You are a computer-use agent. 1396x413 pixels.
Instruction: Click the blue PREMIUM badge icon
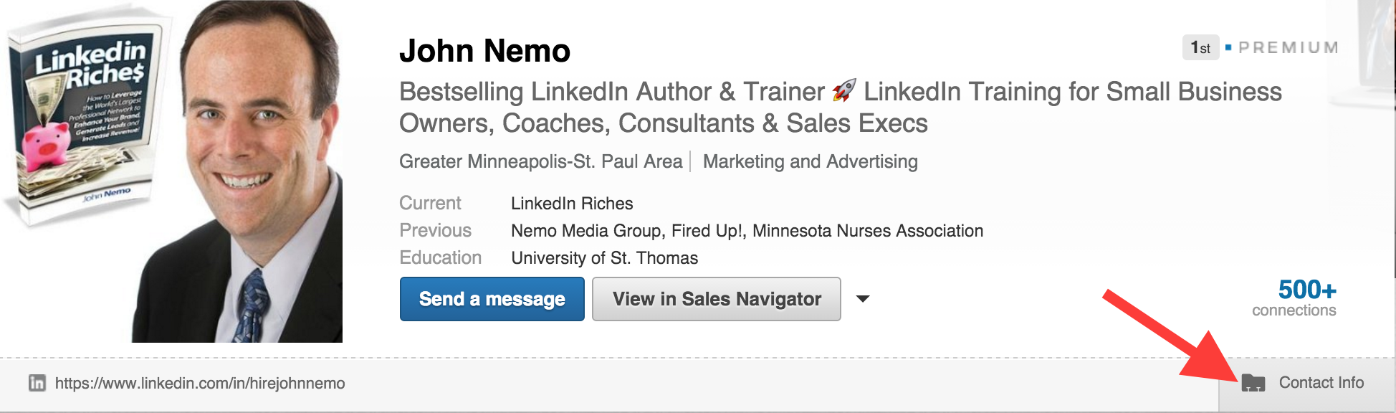point(1228,47)
